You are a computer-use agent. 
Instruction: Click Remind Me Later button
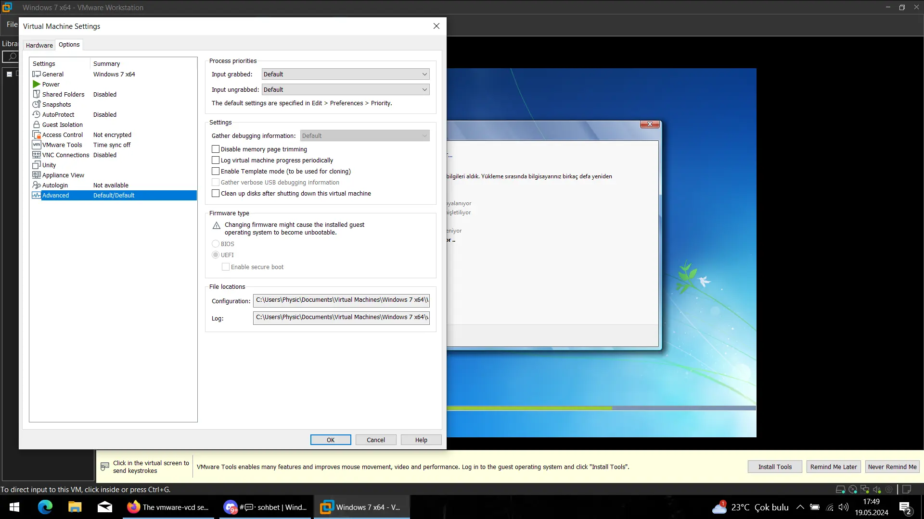click(x=834, y=467)
